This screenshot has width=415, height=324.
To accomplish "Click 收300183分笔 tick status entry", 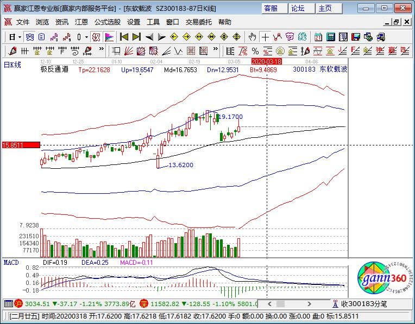I will [x=364, y=304].
